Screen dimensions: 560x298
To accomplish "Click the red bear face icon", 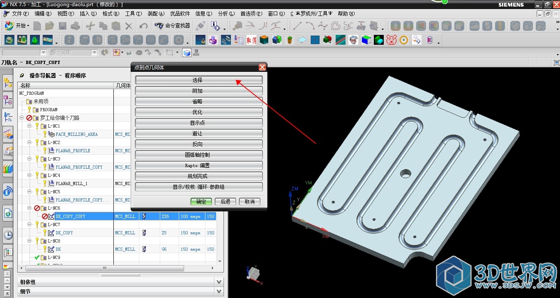I will point(392,40).
